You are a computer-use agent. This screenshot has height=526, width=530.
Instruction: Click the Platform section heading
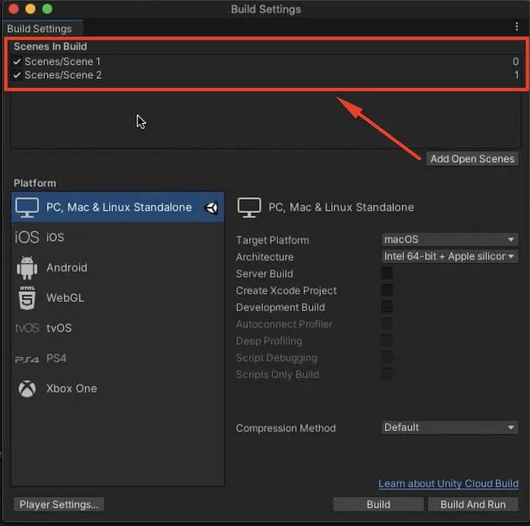pyautogui.click(x=35, y=183)
